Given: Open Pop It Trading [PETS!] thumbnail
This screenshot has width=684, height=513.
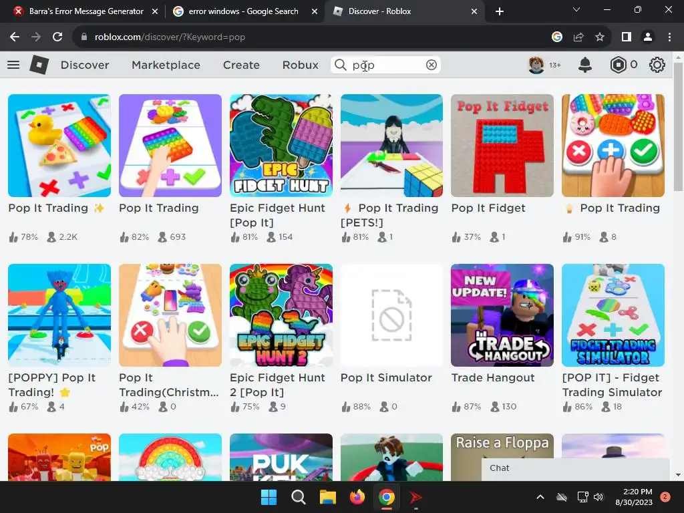Looking at the screenshot, I should tap(391, 145).
